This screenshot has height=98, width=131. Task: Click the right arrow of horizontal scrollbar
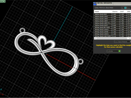click(130, 38)
